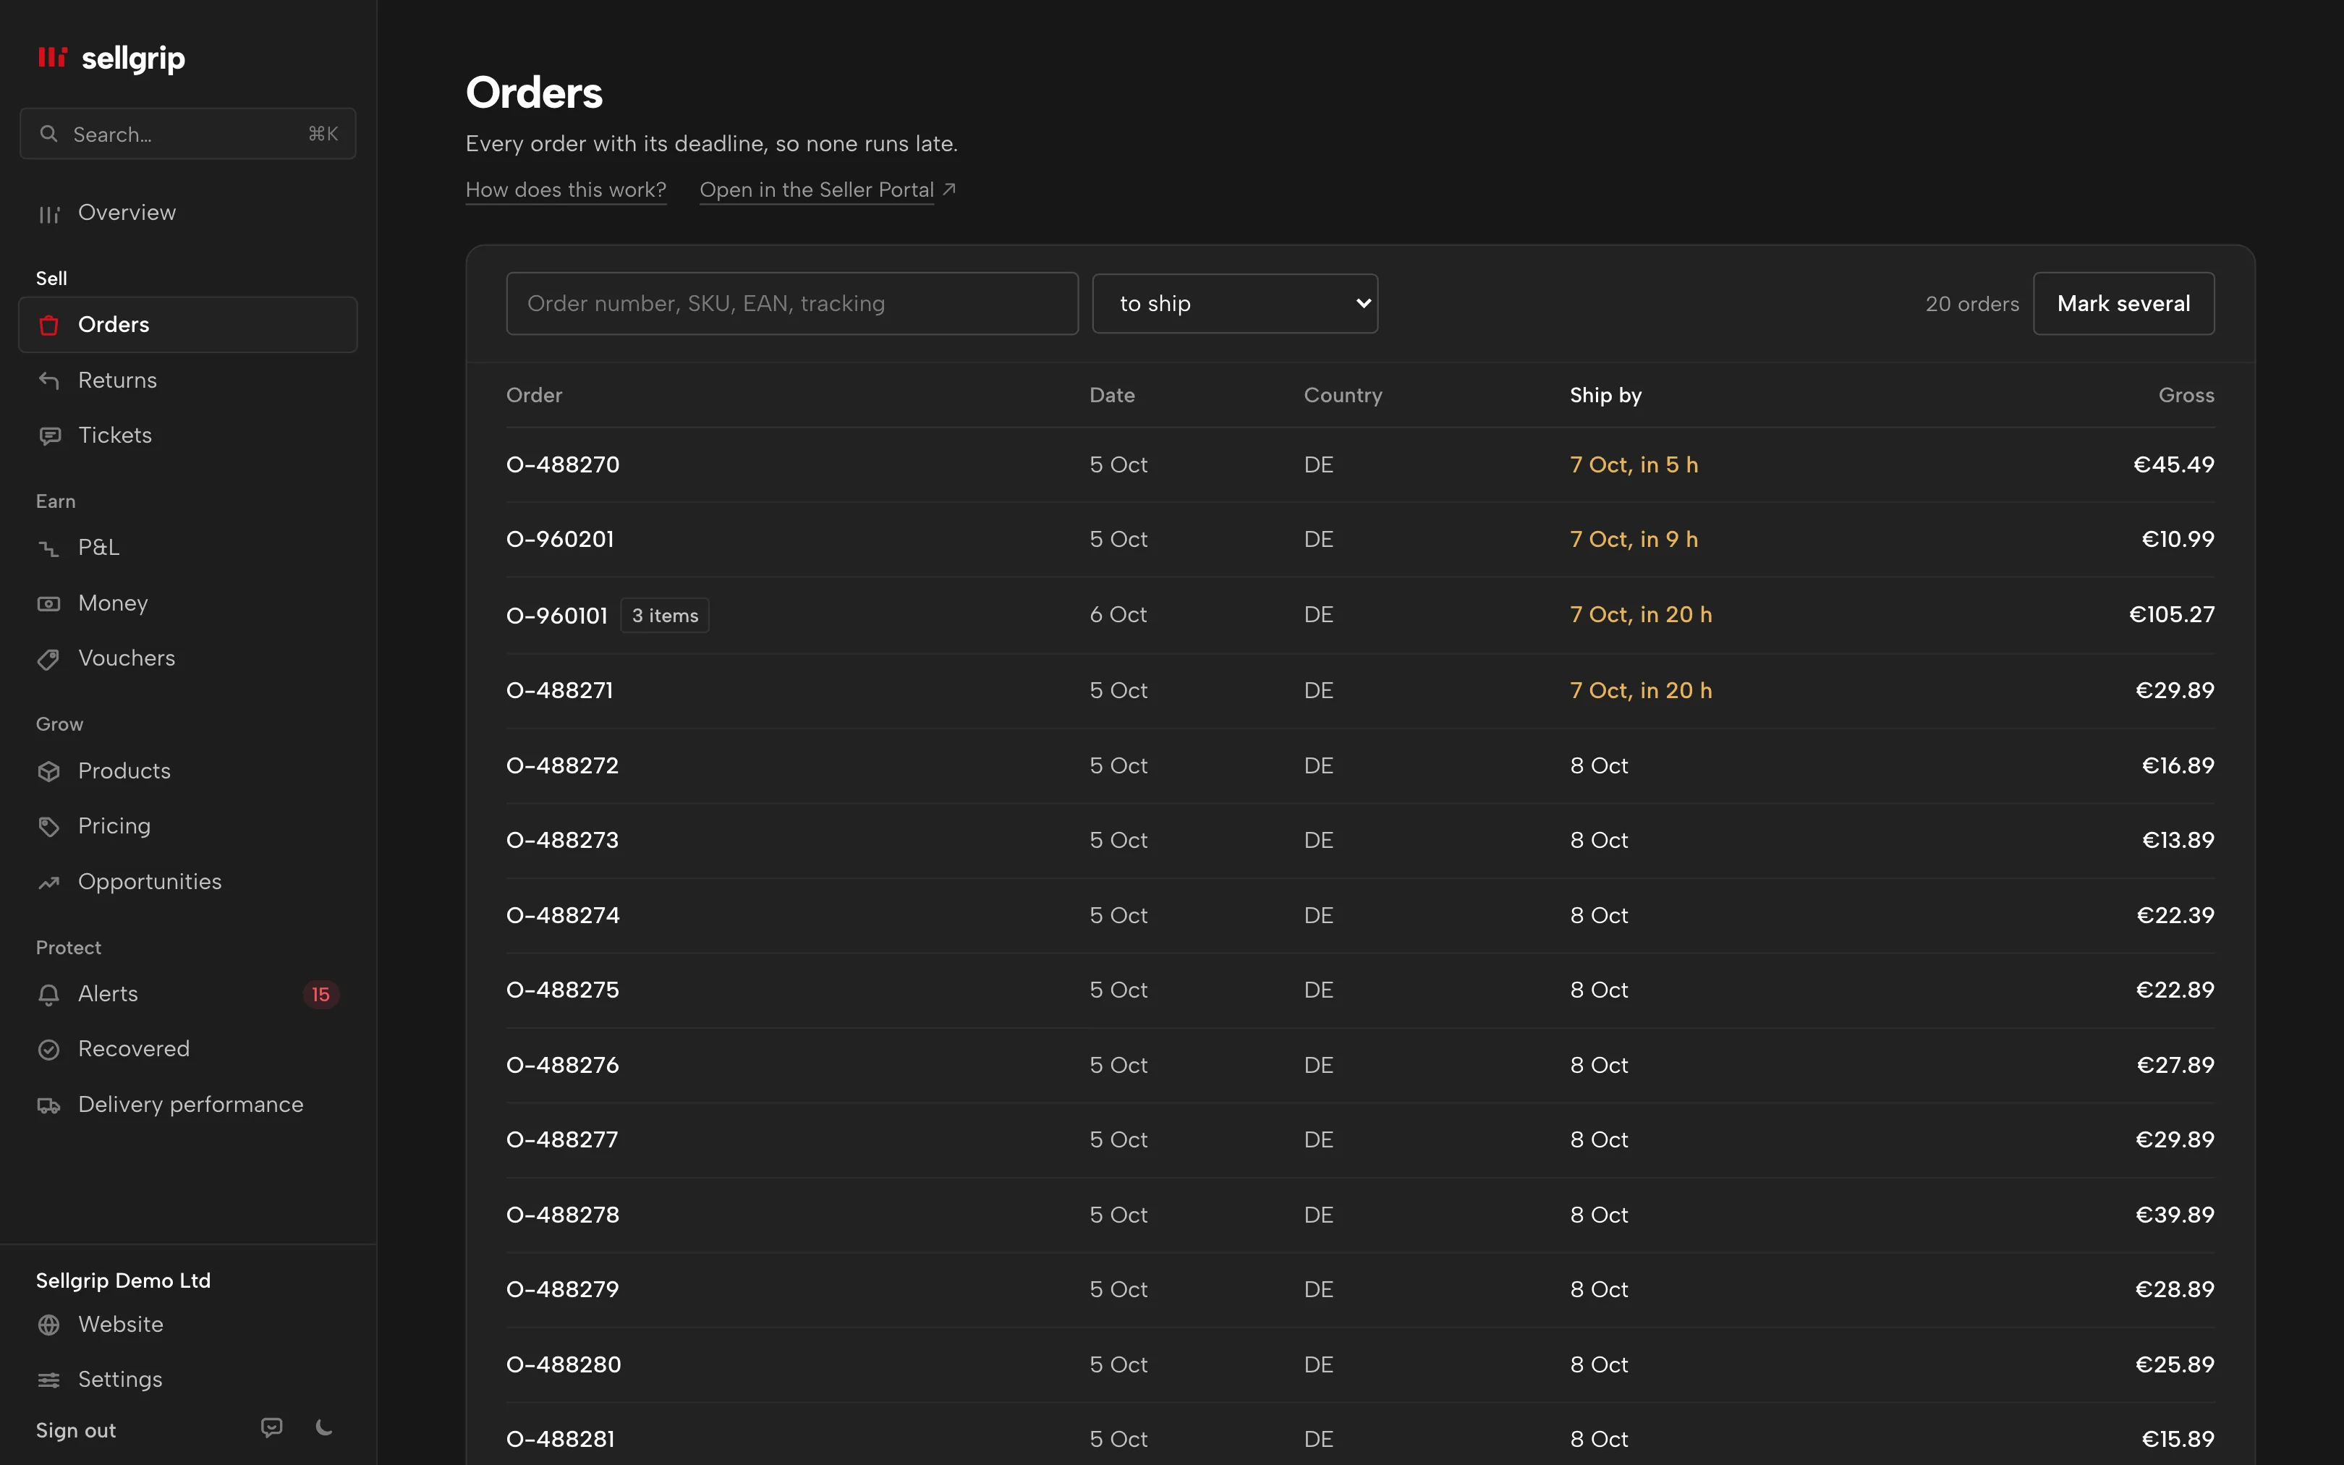This screenshot has height=1465, width=2344.
Task: Open order O-488280
Action: point(564,1364)
